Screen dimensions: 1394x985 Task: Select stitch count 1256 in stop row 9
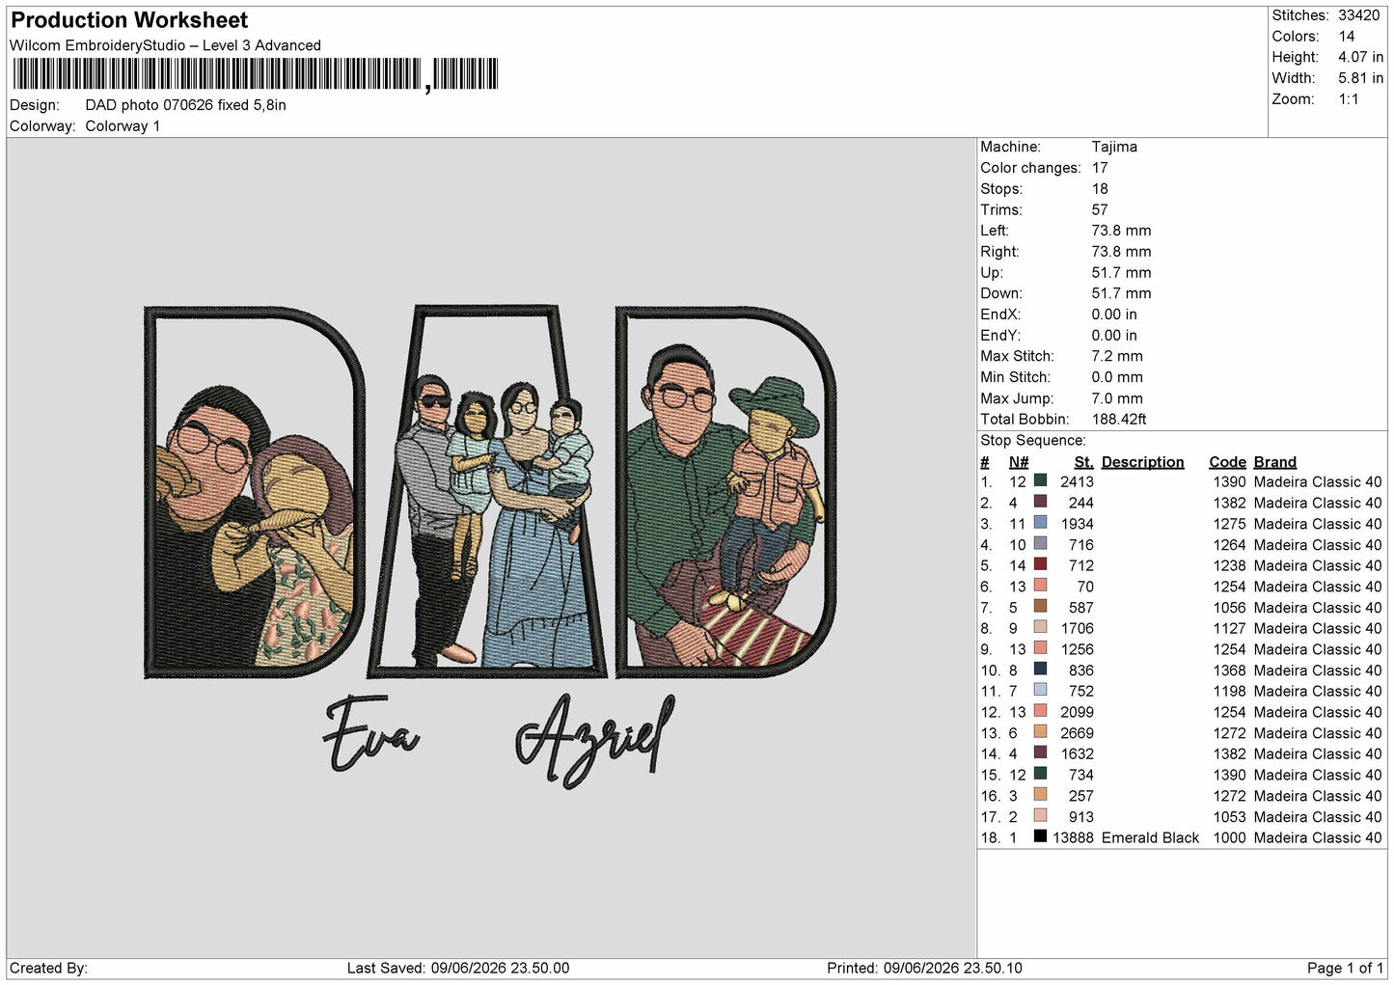click(1077, 649)
